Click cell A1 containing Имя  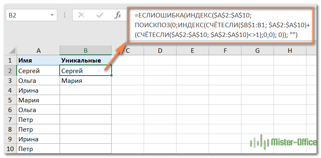38,61
